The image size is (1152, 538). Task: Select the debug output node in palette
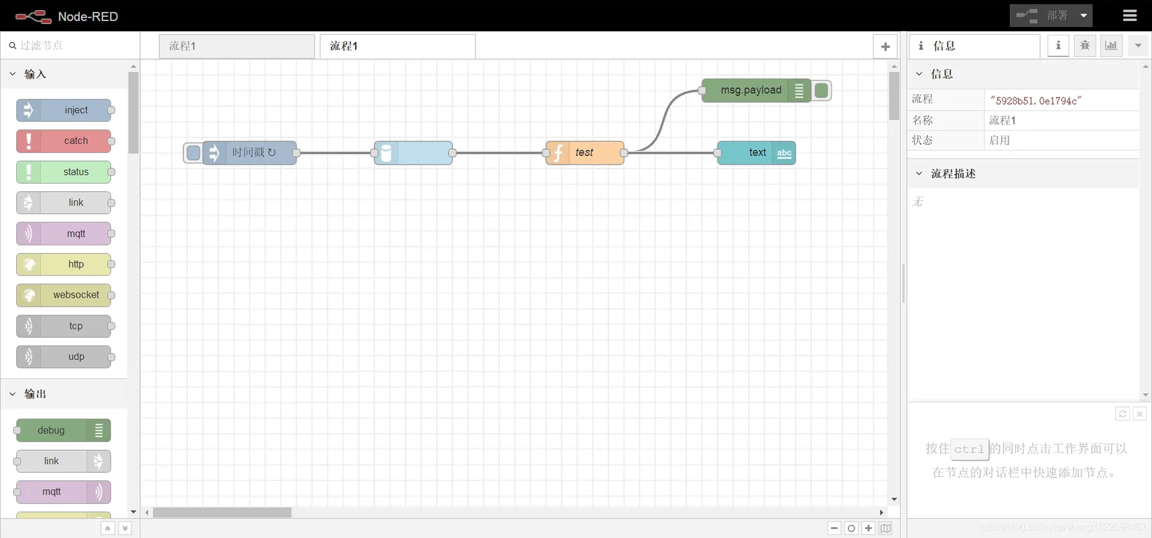pyautogui.click(x=63, y=430)
